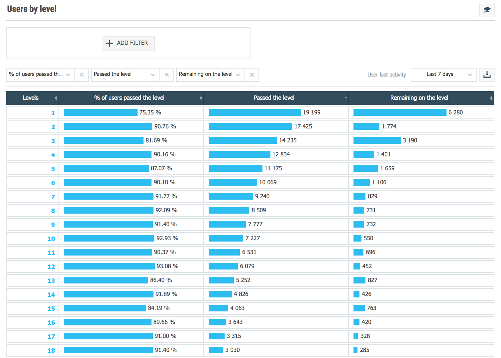Click the 19 199 passed bar

tap(254, 112)
